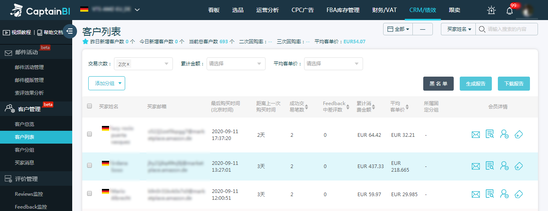
Task: Click the CaptainBI logo
Action: (40, 10)
